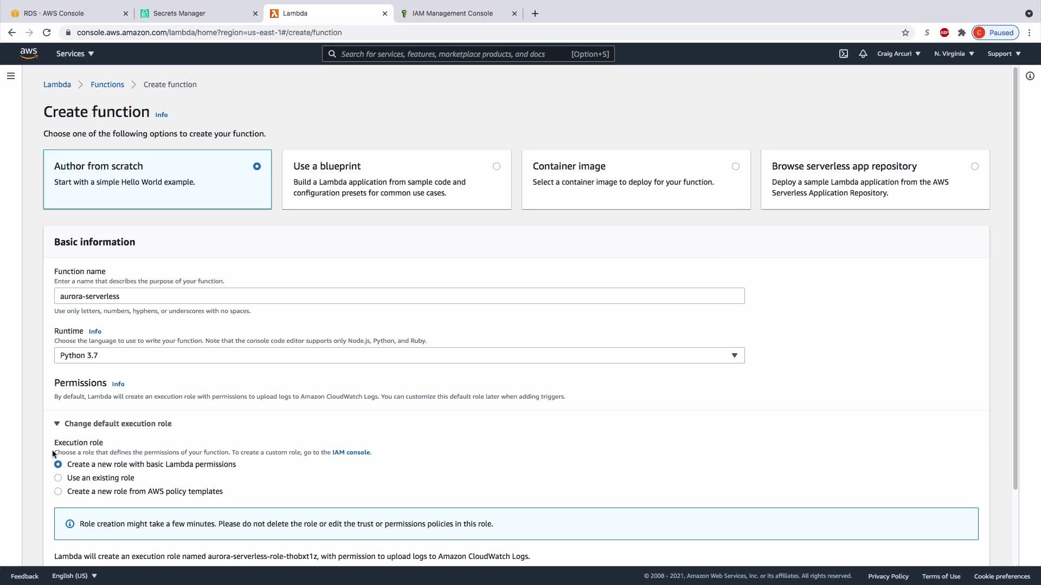Screen dimensions: 1041x585
Task: Click the AWS logo home icon
Action: coord(29,53)
